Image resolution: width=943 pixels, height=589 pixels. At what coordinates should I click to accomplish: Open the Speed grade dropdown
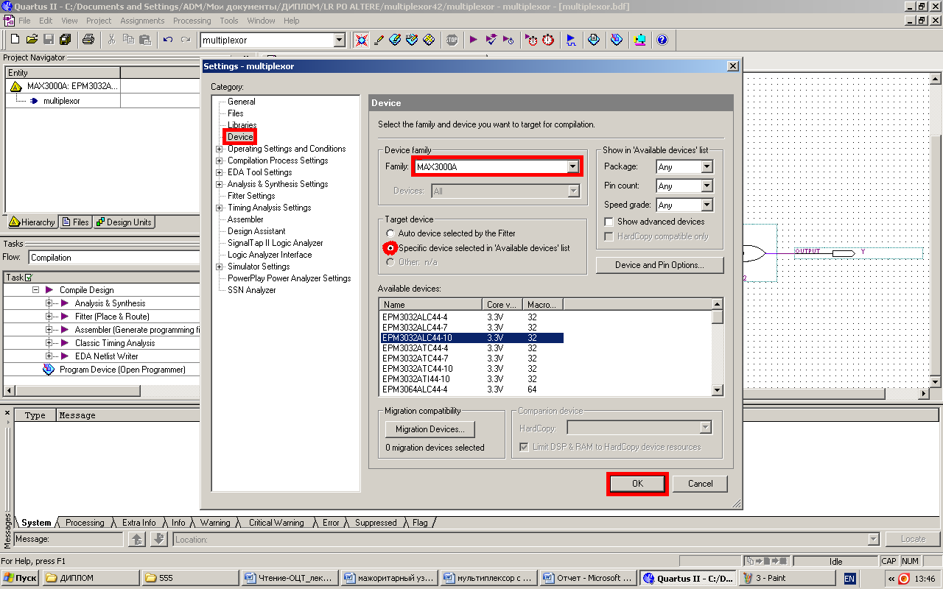(707, 205)
